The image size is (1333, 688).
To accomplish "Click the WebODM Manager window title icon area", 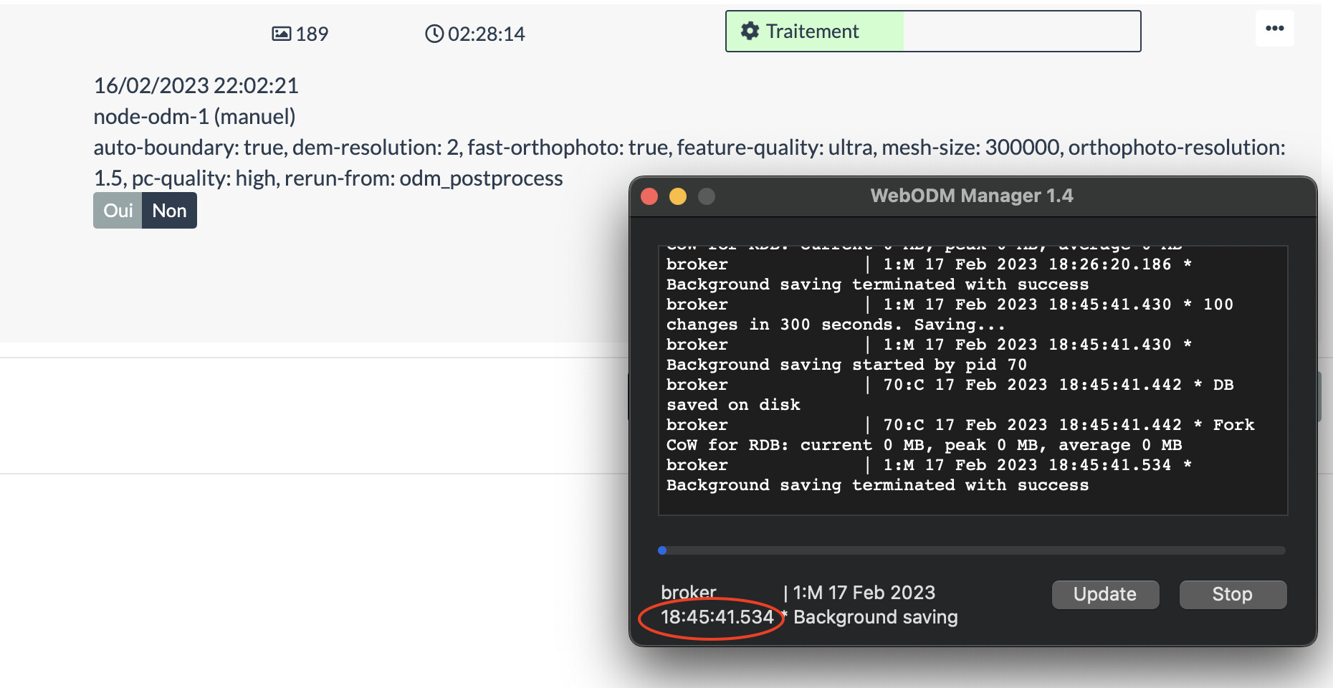I will point(972,195).
